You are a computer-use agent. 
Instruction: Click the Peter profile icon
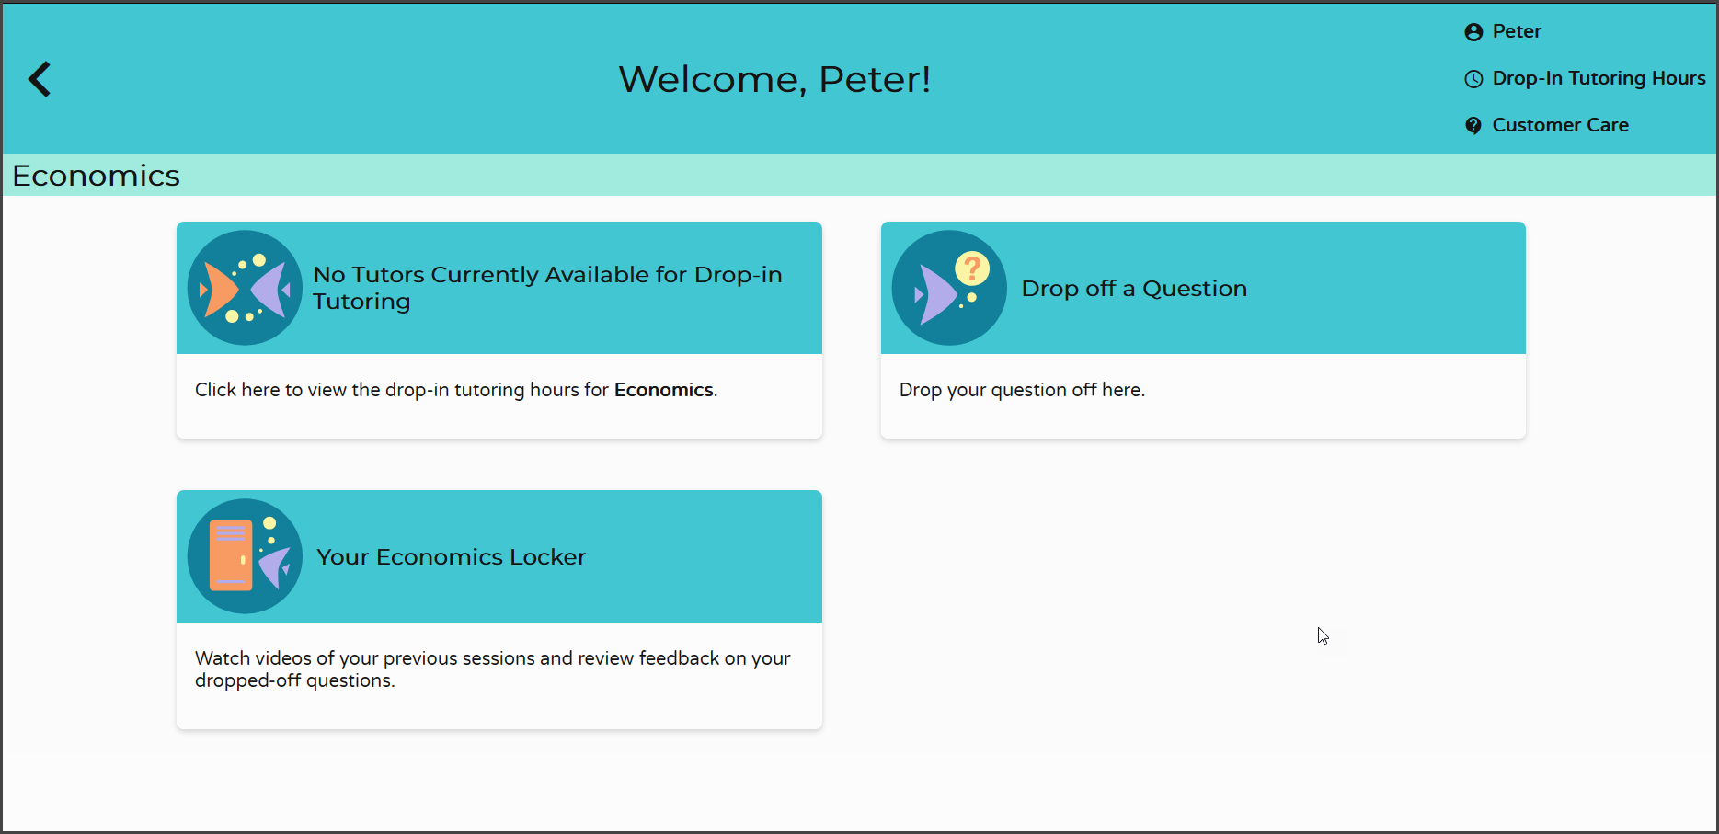coord(1473,30)
